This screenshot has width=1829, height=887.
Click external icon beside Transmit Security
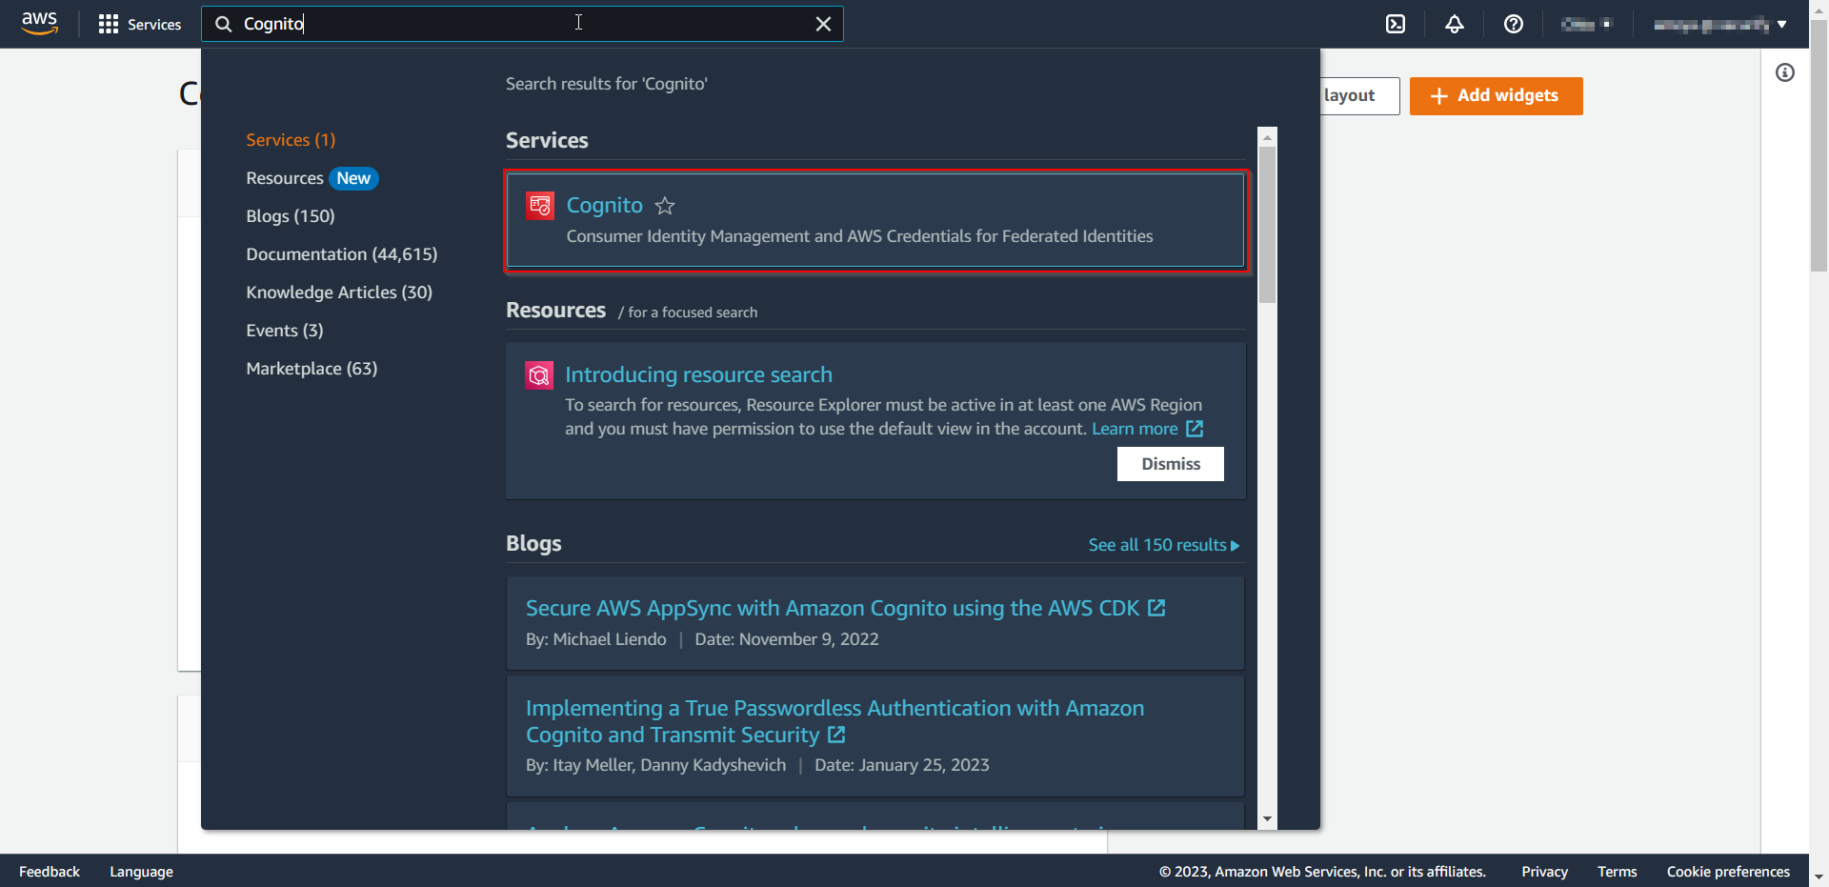836,735
